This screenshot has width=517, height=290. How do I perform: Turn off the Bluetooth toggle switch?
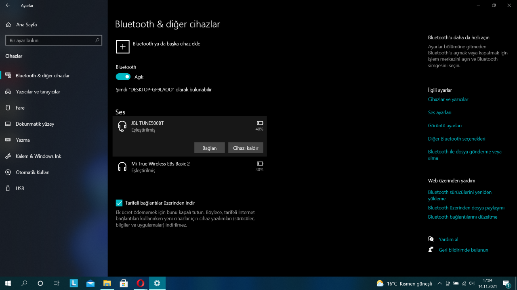coord(123,77)
